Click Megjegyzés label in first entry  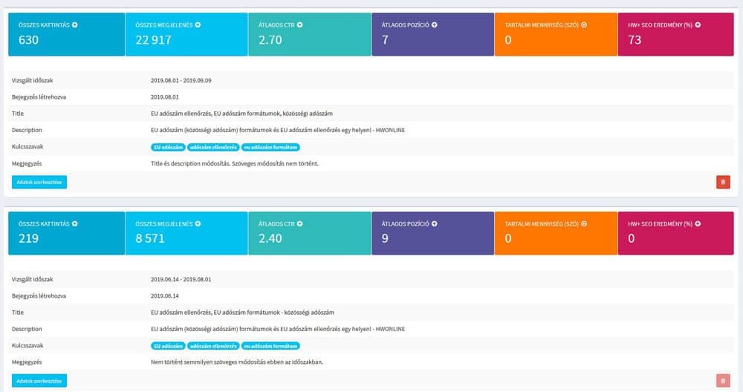(x=27, y=164)
